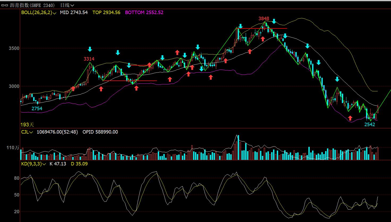
Task: Click the 3314 peak price label
Action: 89,59
